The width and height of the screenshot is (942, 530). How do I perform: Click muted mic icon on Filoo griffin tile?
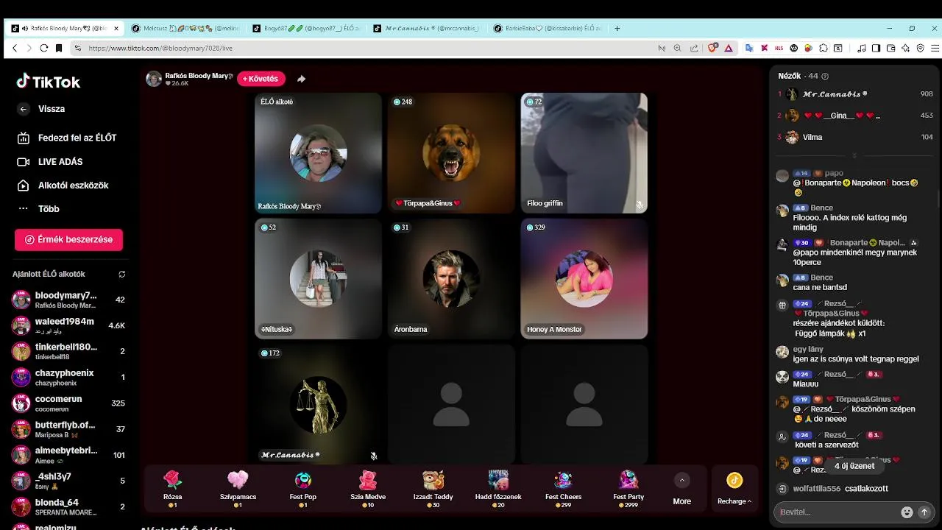[x=640, y=205]
